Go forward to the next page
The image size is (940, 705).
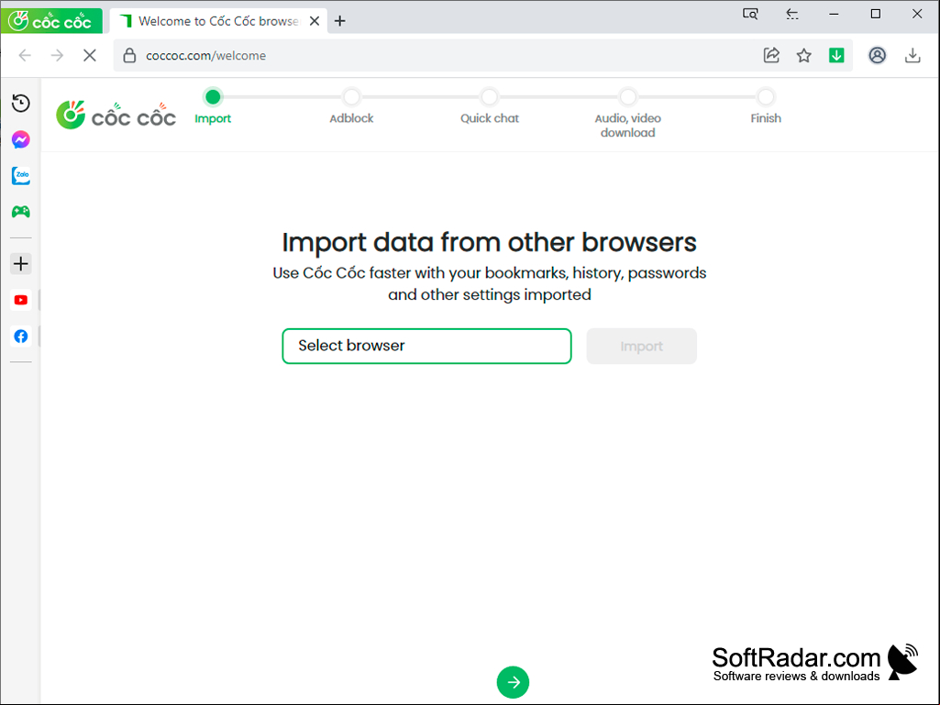[57, 56]
